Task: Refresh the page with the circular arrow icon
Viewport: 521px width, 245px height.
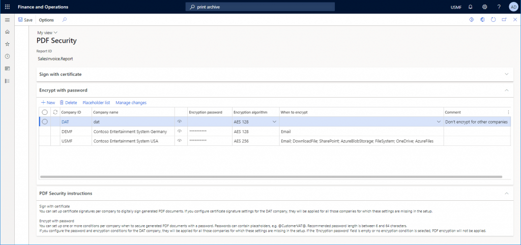Action: pyautogui.click(x=493, y=20)
